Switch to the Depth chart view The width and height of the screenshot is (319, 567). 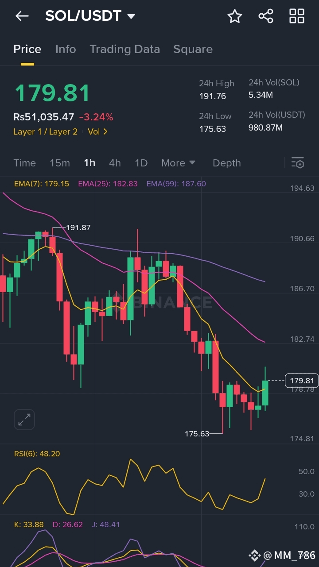(226, 163)
